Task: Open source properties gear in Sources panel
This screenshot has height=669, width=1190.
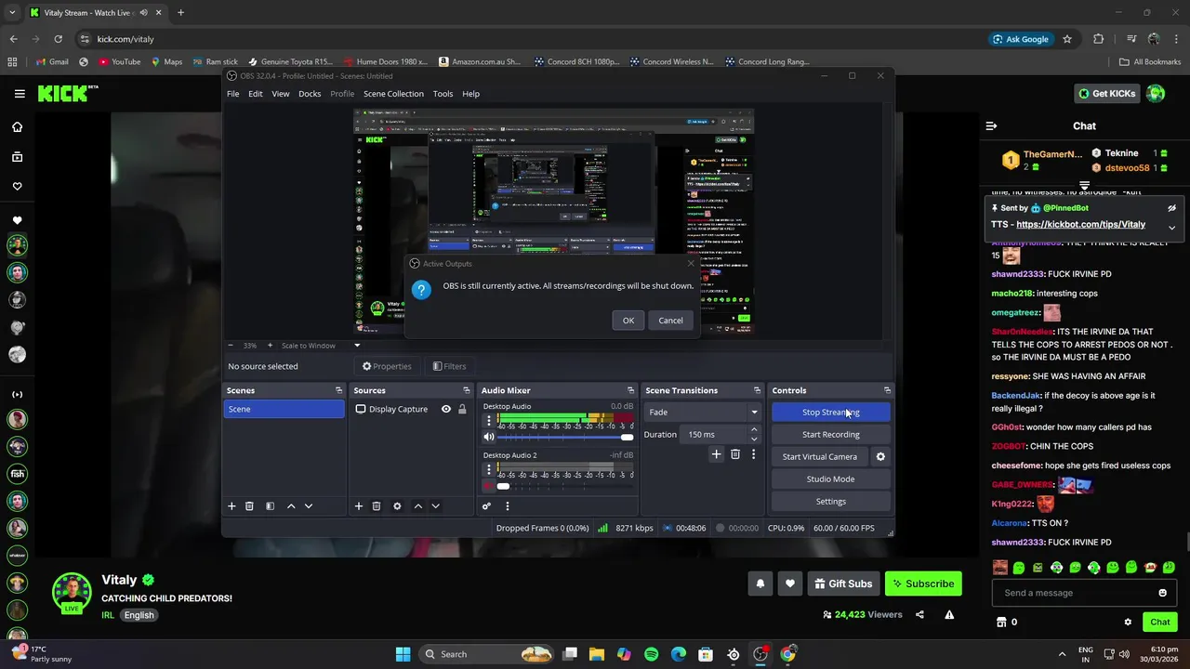Action: click(397, 506)
